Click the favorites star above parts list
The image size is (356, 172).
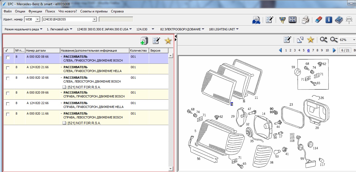[168, 41]
